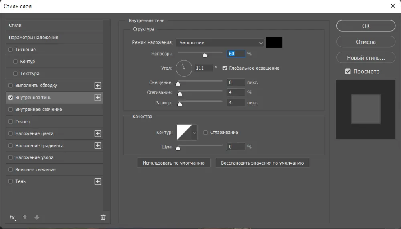Enable the Сглаживание checkbox
This screenshot has width=401, height=229.
(206, 133)
